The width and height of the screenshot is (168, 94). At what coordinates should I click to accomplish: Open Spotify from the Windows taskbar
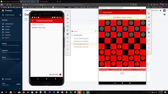point(71,92)
